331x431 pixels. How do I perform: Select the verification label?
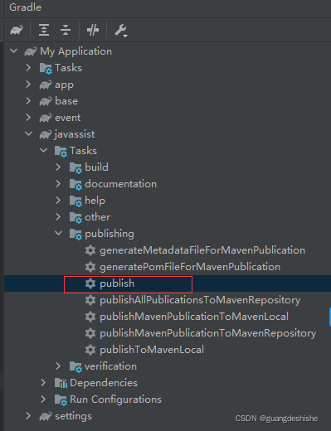pos(110,366)
